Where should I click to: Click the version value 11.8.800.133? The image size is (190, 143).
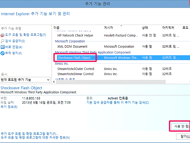[31, 98]
